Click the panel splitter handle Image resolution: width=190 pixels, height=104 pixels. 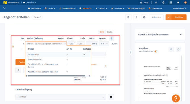click(x=131, y=52)
